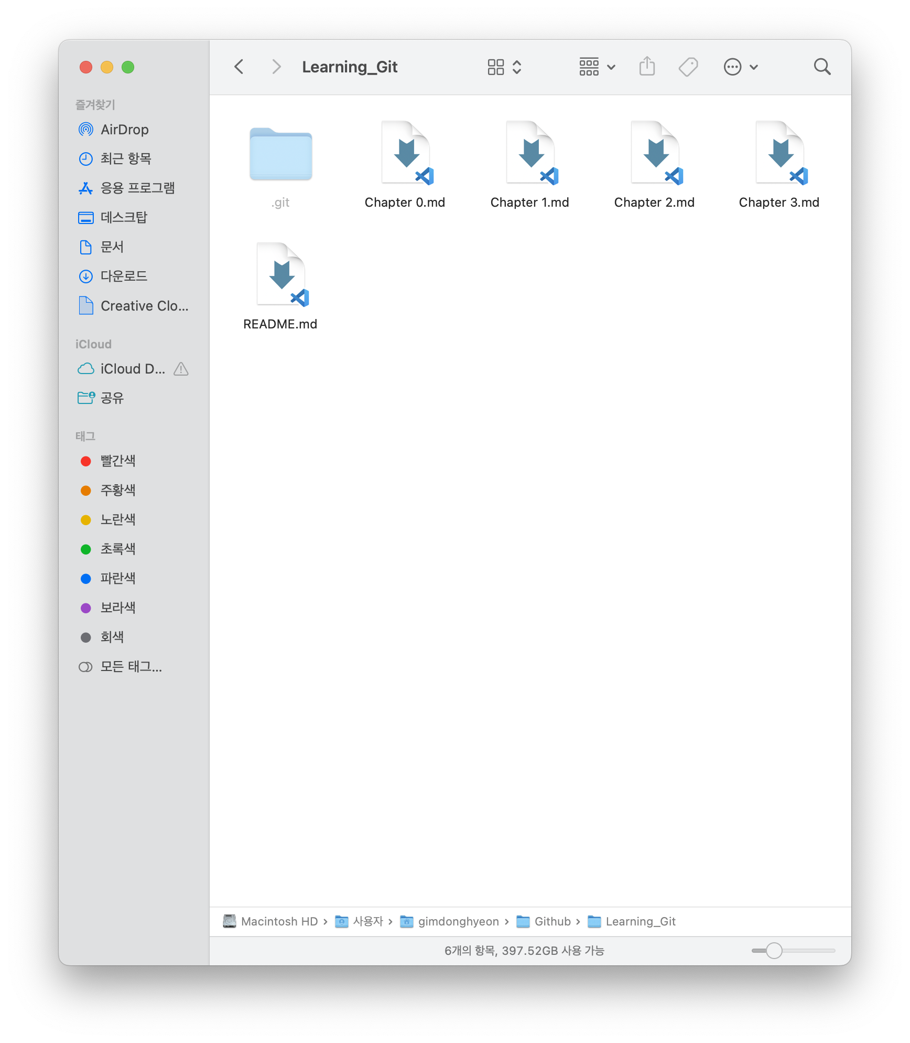This screenshot has width=910, height=1043.
Task: Click the README.md filename label
Action: 280,324
